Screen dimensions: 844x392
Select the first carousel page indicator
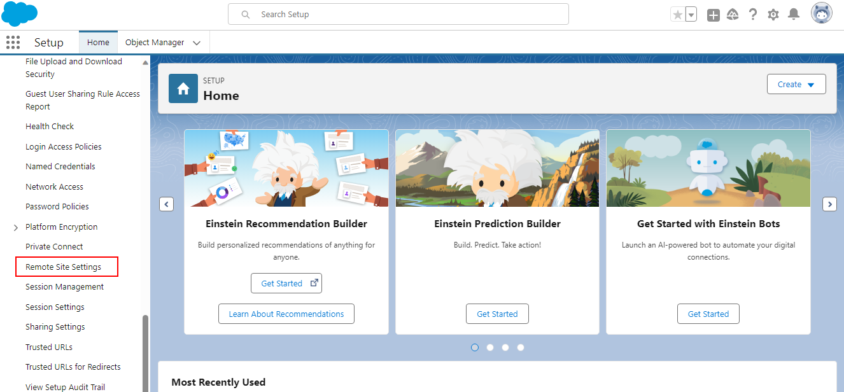coord(475,347)
